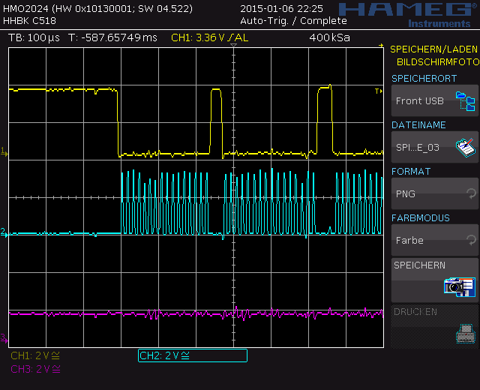Select the magenta CH3 ground level marker
Screen dimensions: 480x390
(x=4, y=338)
